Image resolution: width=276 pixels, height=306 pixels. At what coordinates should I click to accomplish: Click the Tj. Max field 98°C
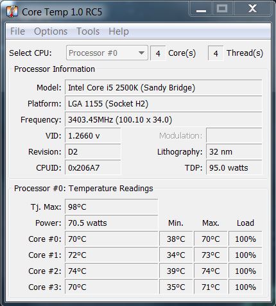[x=112, y=207]
